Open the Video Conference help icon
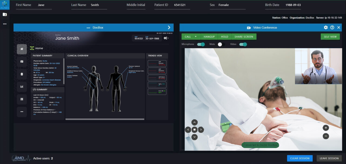This screenshot has height=164, width=346. point(332,27)
